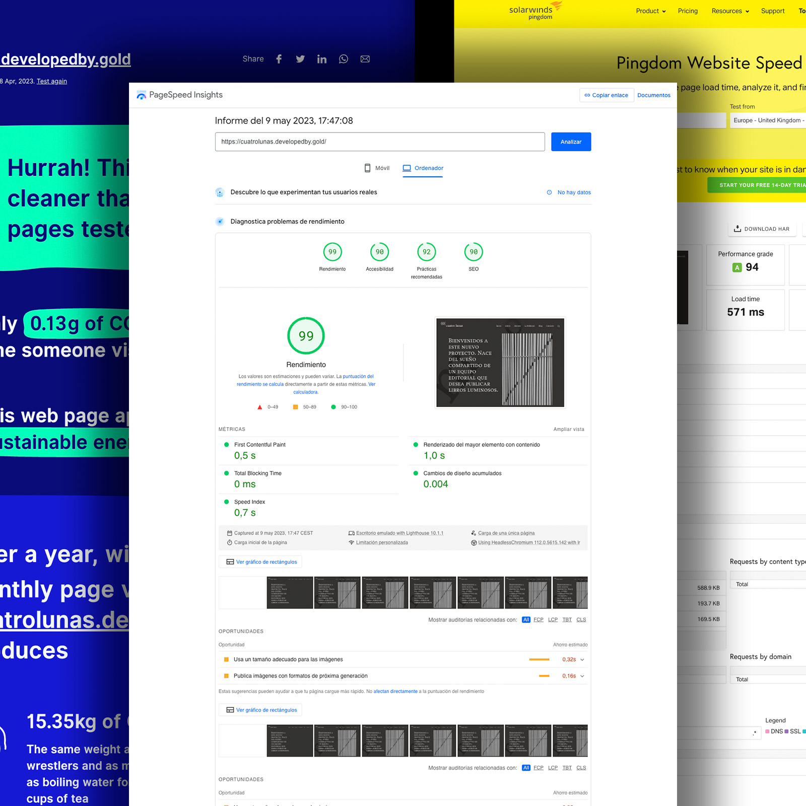This screenshot has height=806, width=806.
Task: Share via email icon on carbon page
Action: [x=365, y=59]
